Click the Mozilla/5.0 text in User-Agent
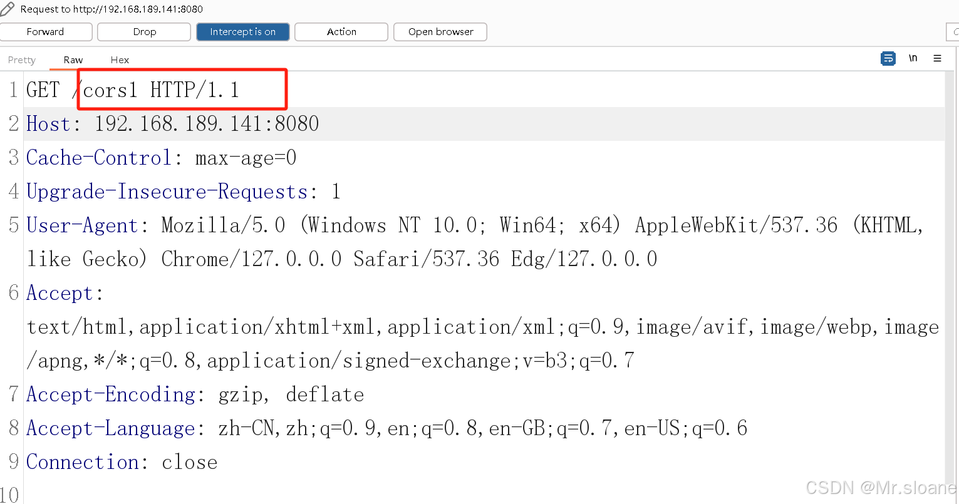The width and height of the screenshot is (959, 504). tap(223, 225)
